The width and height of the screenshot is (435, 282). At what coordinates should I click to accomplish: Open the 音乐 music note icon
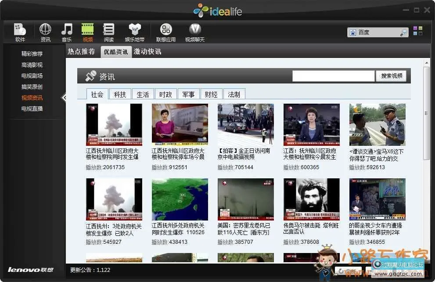[x=66, y=30]
